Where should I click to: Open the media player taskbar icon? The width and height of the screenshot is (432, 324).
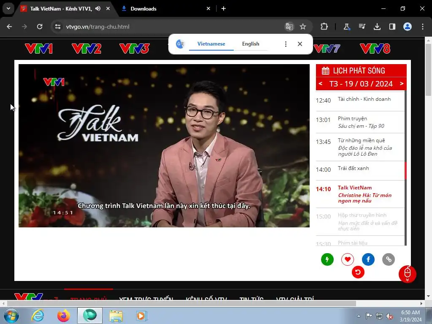[142, 316]
